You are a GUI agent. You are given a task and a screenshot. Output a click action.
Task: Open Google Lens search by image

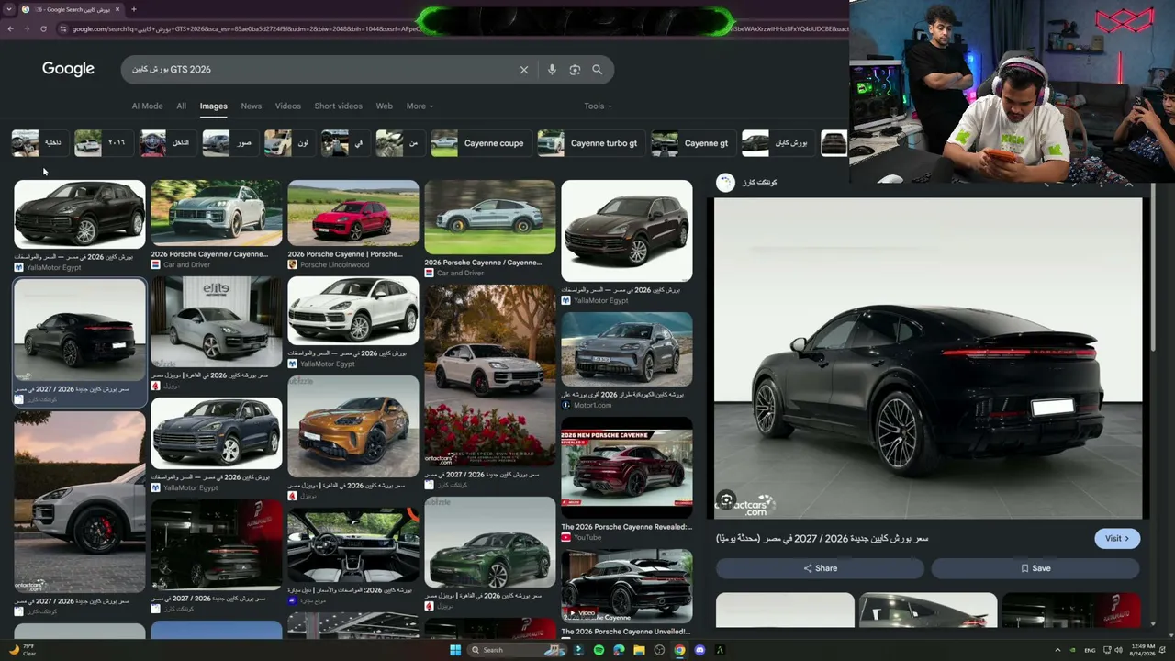coord(575,70)
